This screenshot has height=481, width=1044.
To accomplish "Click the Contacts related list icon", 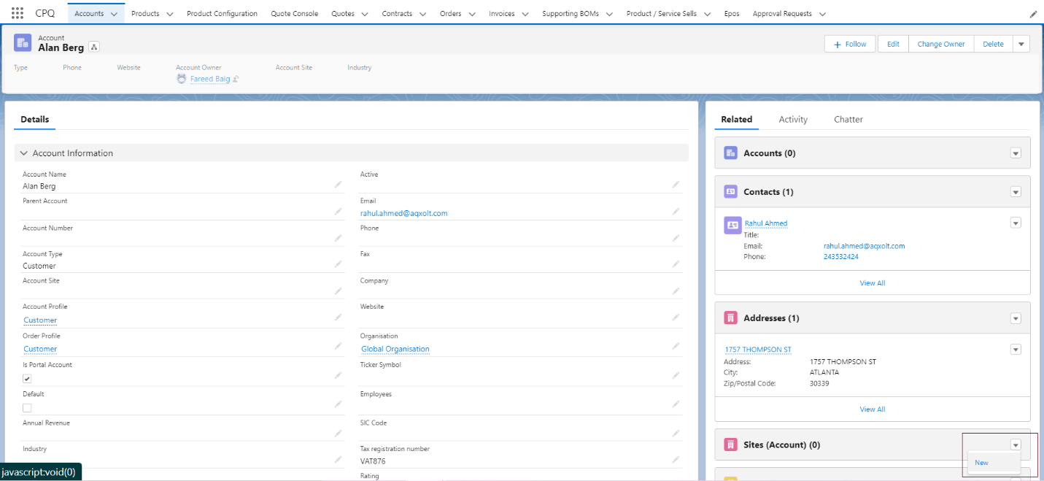I will pos(731,191).
